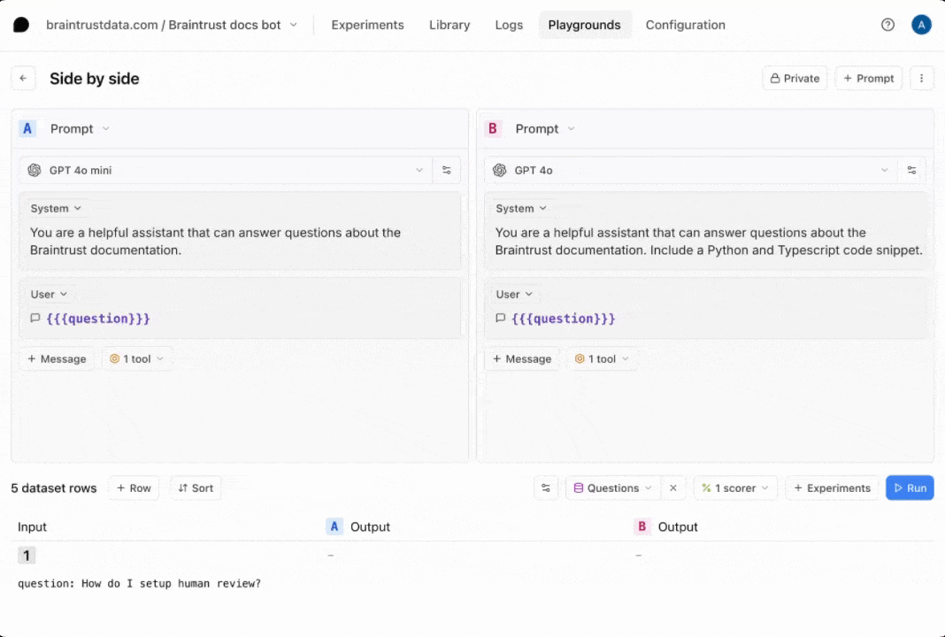Edit the {{question}} user message in prompt B
Image resolution: width=945 pixels, height=637 pixels.
564,318
